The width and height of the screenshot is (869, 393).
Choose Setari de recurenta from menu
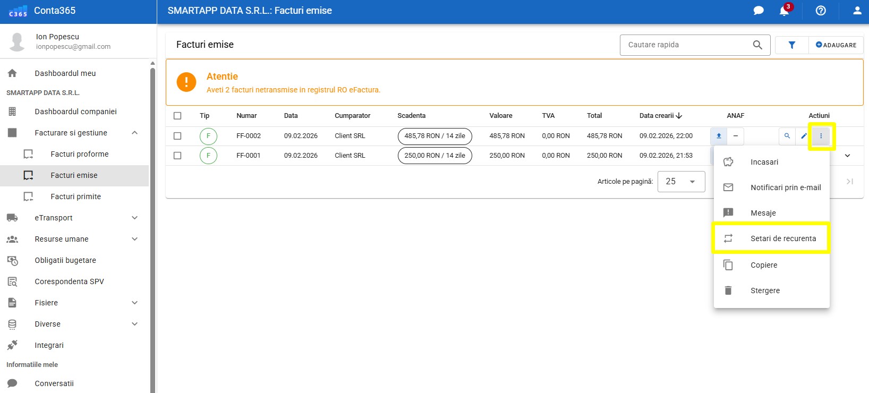782,238
